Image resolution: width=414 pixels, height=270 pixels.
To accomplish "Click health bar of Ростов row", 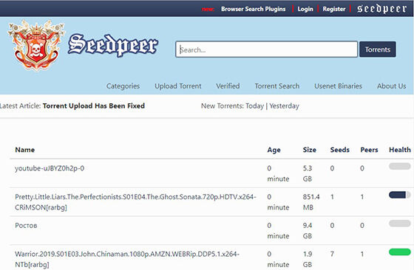I will pyautogui.click(x=400, y=224).
